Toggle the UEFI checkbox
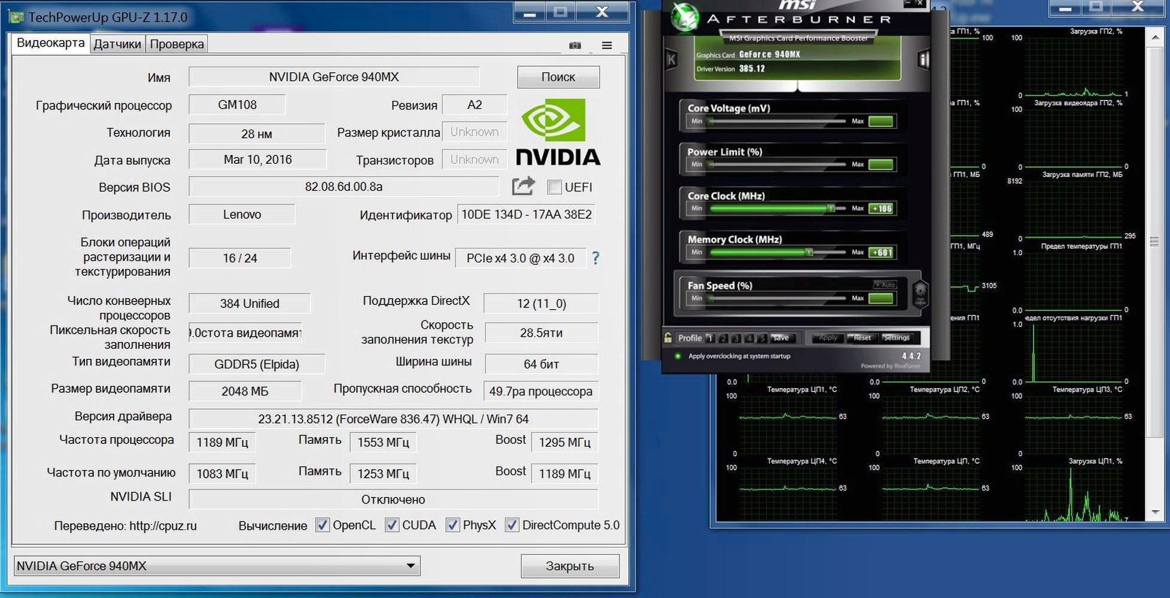This screenshot has height=598, width=1170. click(554, 187)
